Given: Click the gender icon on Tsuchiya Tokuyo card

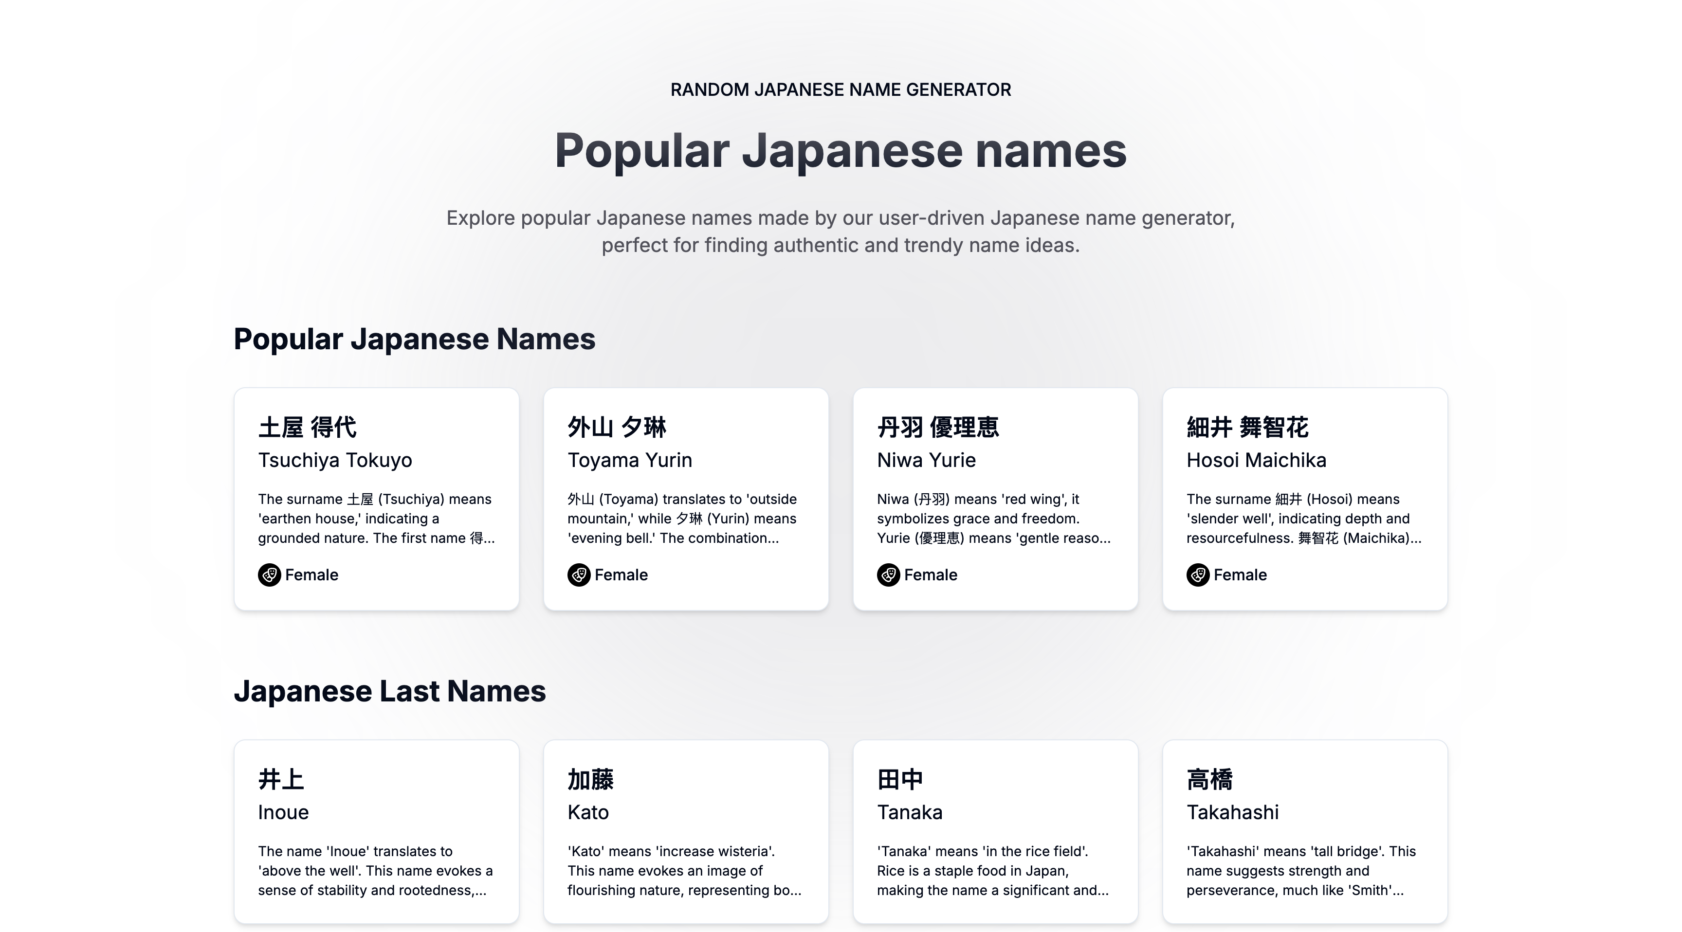Looking at the screenshot, I should coord(269,575).
